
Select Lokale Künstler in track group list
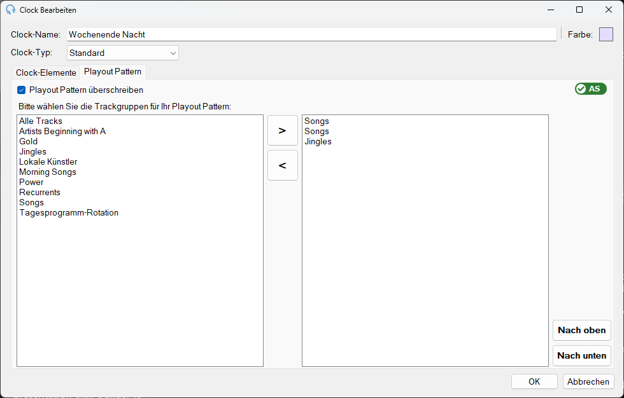[x=48, y=161]
